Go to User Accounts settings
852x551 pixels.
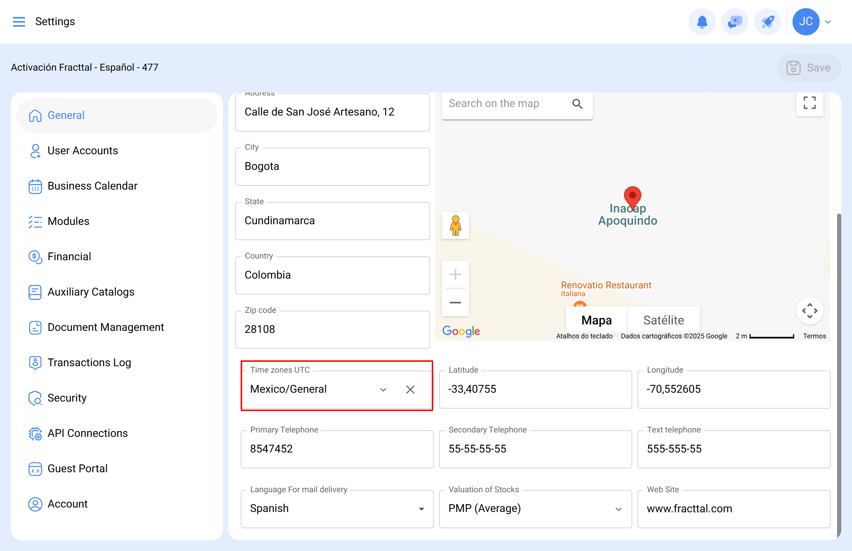[83, 150]
